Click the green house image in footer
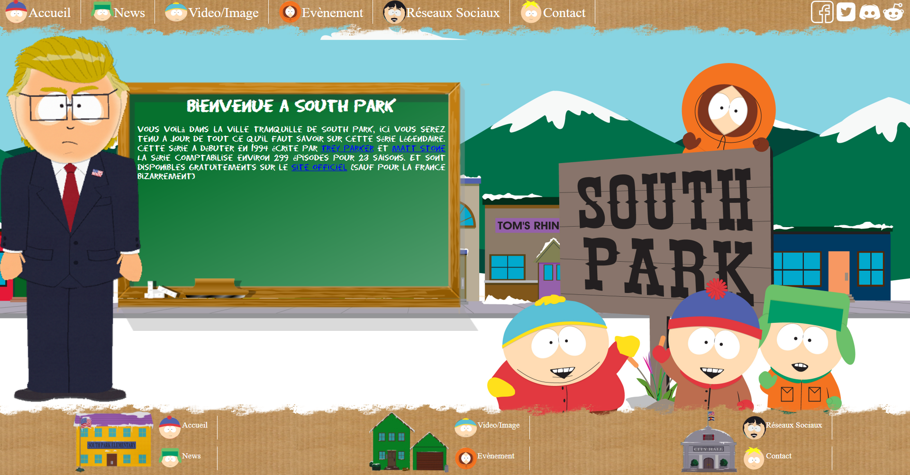Image resolution: width=910 pixels, height=475 pixels. (409, 442)
